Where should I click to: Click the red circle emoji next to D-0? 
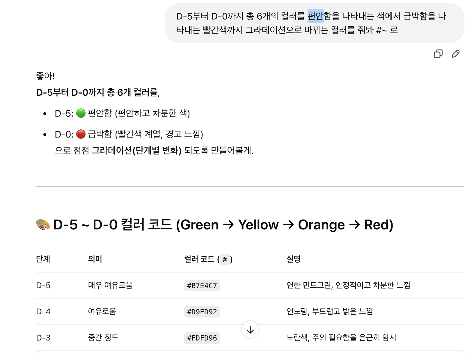click(81, 134)
